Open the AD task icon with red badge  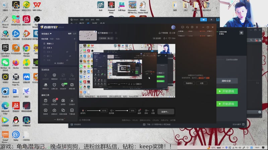point(54,101)
